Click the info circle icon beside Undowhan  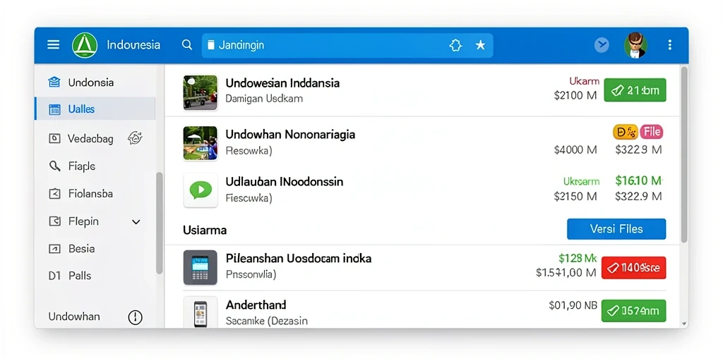pyautogui.click(x=135, y=317)
